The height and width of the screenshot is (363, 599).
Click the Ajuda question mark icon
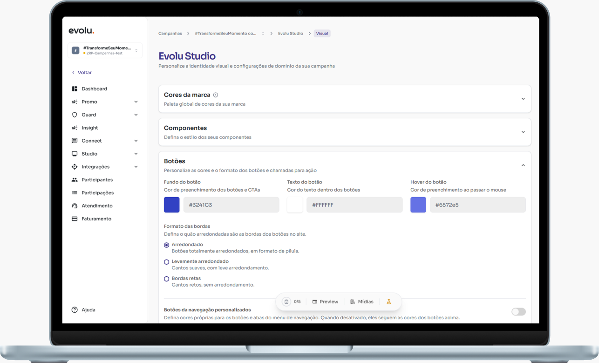[x=75, y=310]
